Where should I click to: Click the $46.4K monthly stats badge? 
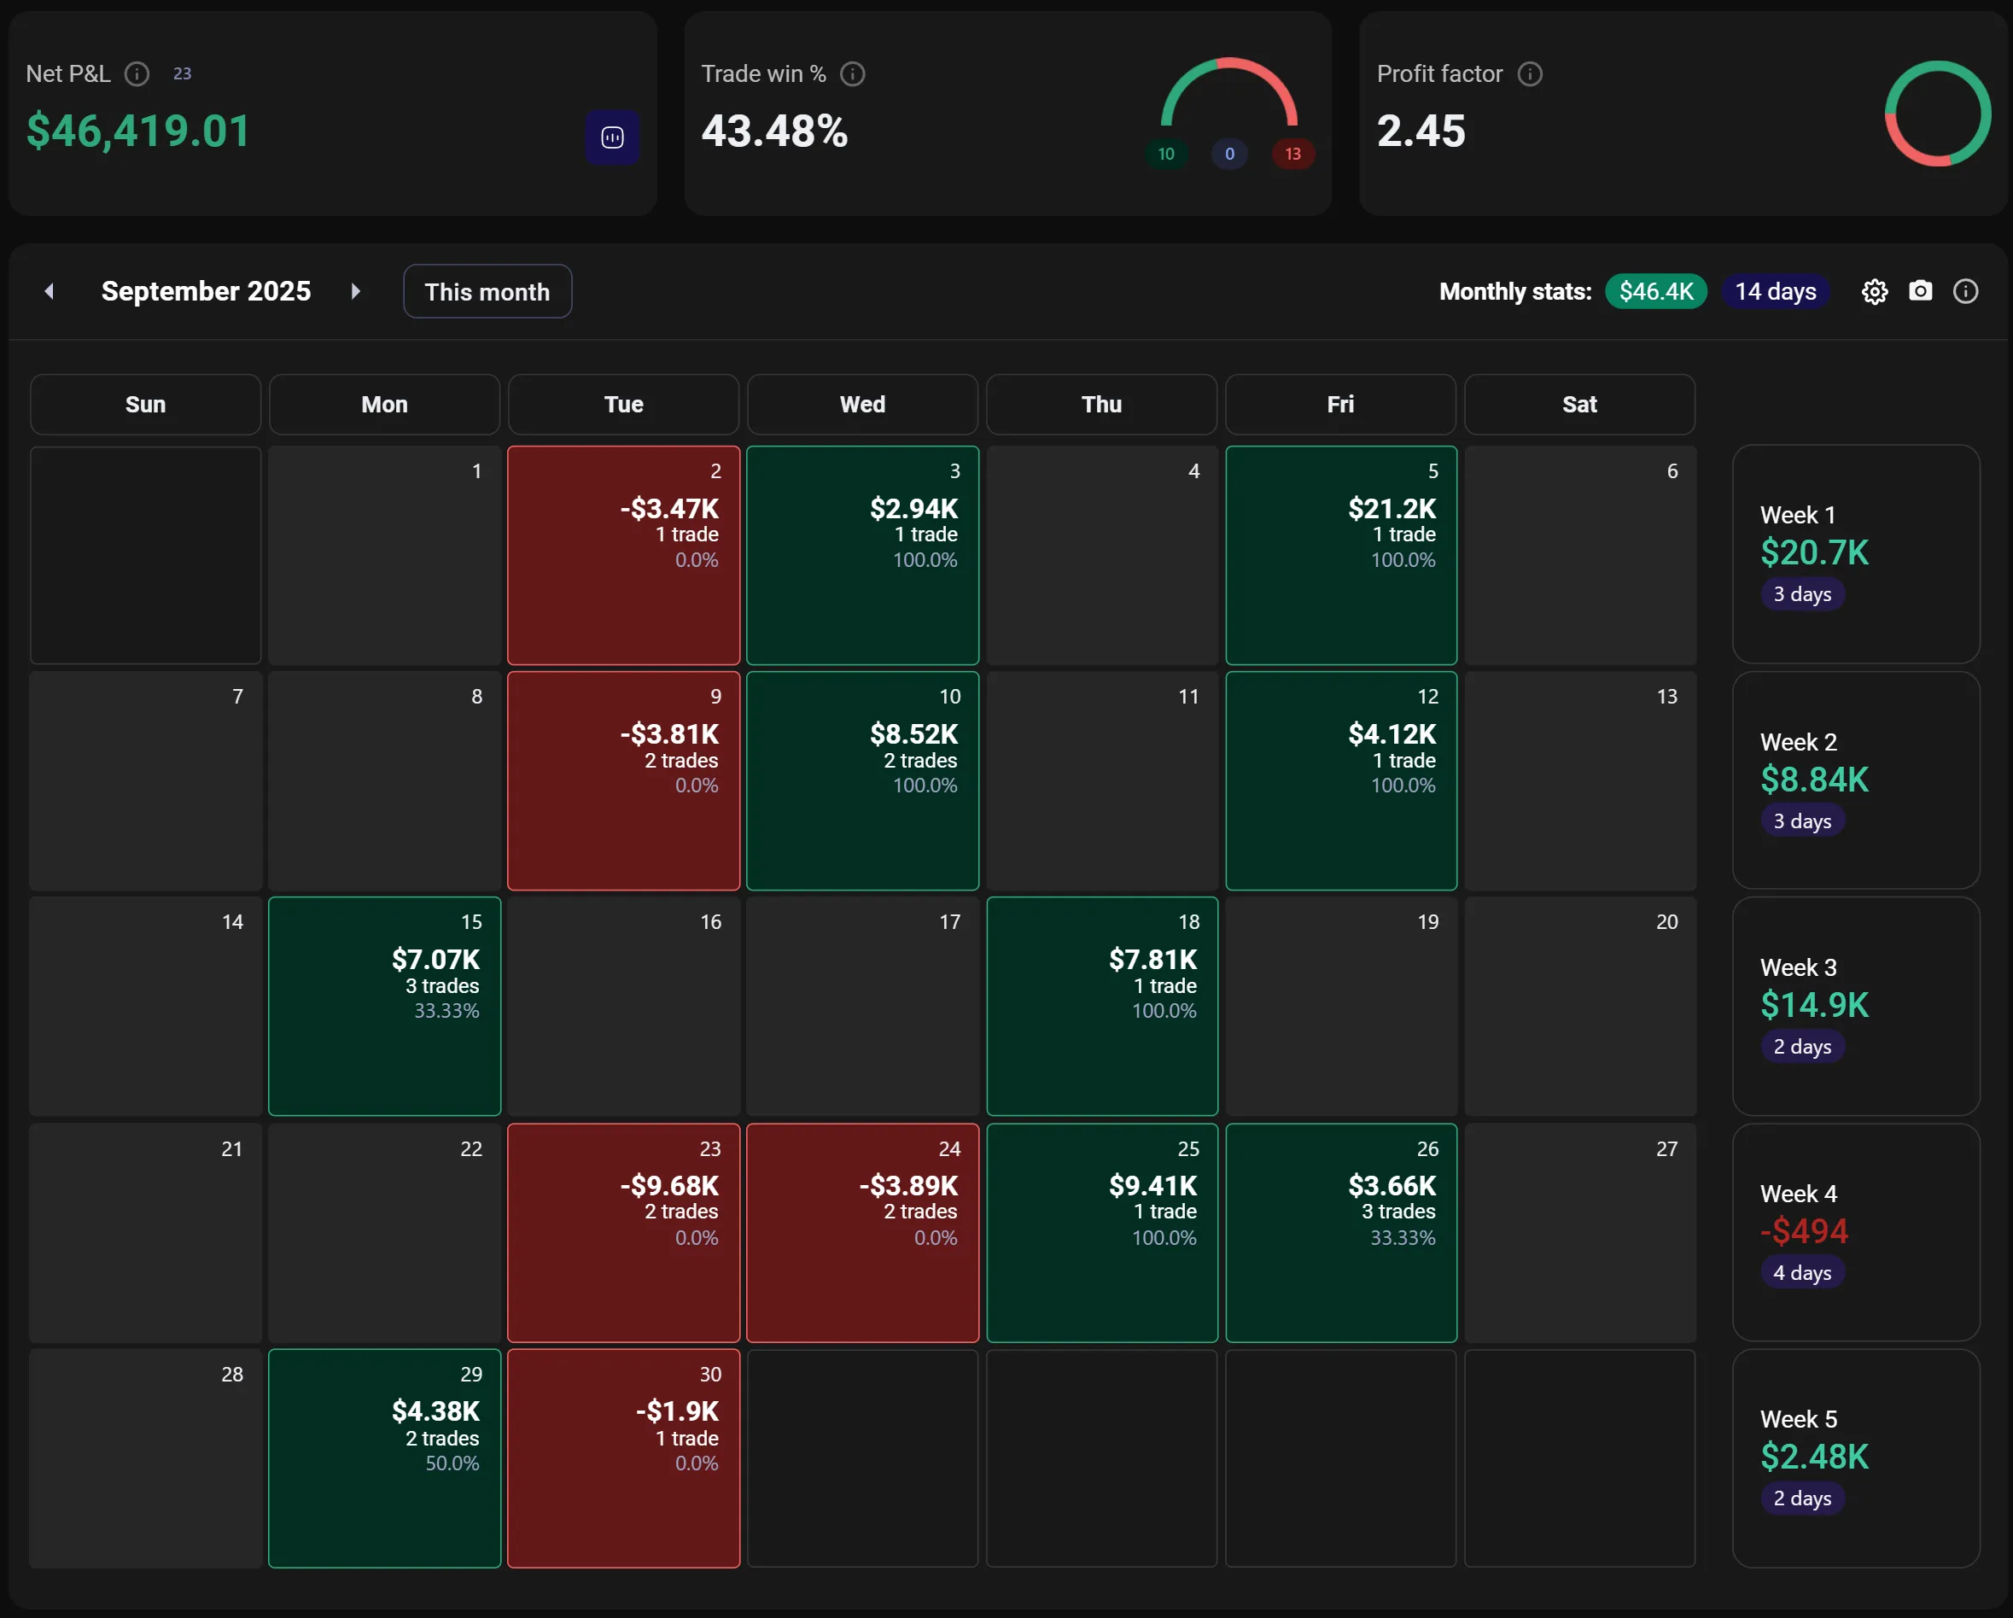tap(1655, 291)
